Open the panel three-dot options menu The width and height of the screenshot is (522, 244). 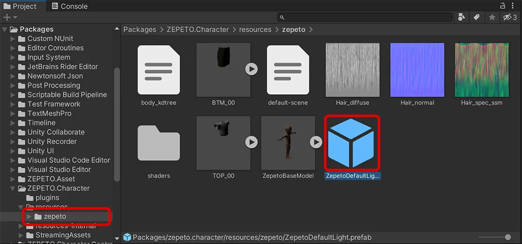pyautogui.click(x=513, y=6)
